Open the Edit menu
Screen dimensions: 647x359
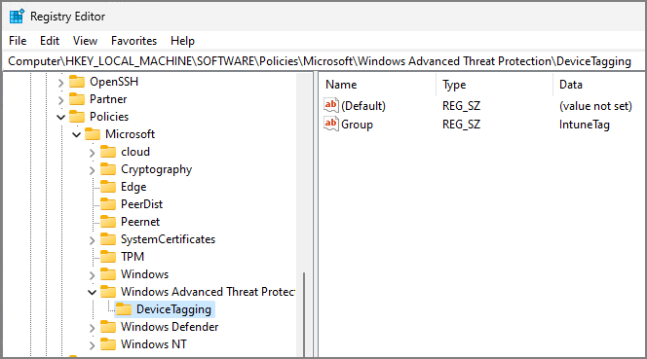50,41
